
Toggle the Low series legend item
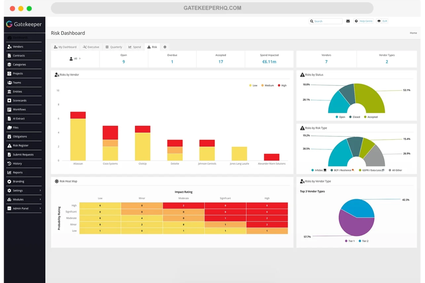tap(253, 85)
